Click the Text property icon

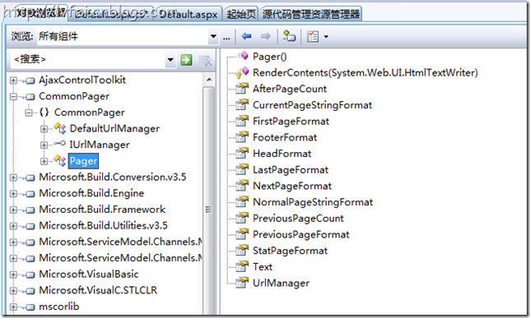pyautogui.click(x=242, y=267)
